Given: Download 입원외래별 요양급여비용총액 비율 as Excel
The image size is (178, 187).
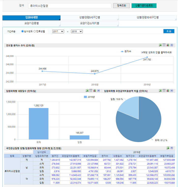Looking at the screenshot, I should 160,90.
